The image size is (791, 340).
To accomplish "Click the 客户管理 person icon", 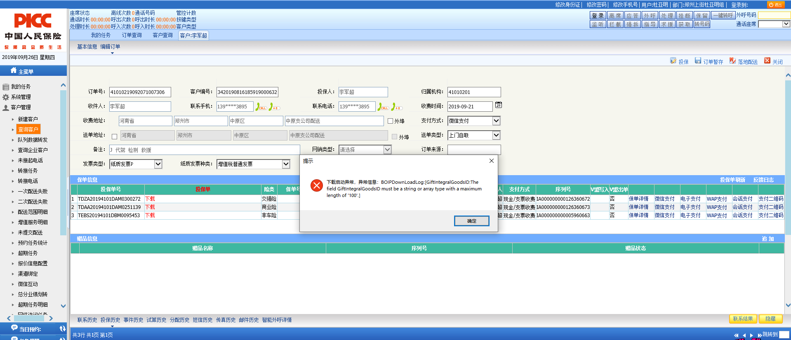I will pos(6,108).
